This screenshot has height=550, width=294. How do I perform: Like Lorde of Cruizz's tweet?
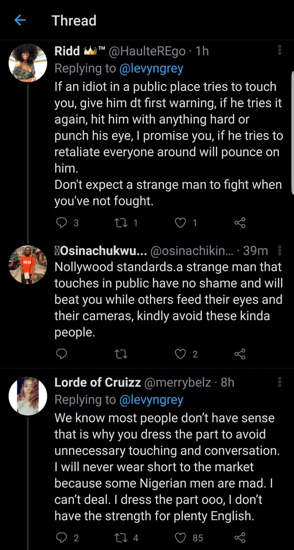180,538
